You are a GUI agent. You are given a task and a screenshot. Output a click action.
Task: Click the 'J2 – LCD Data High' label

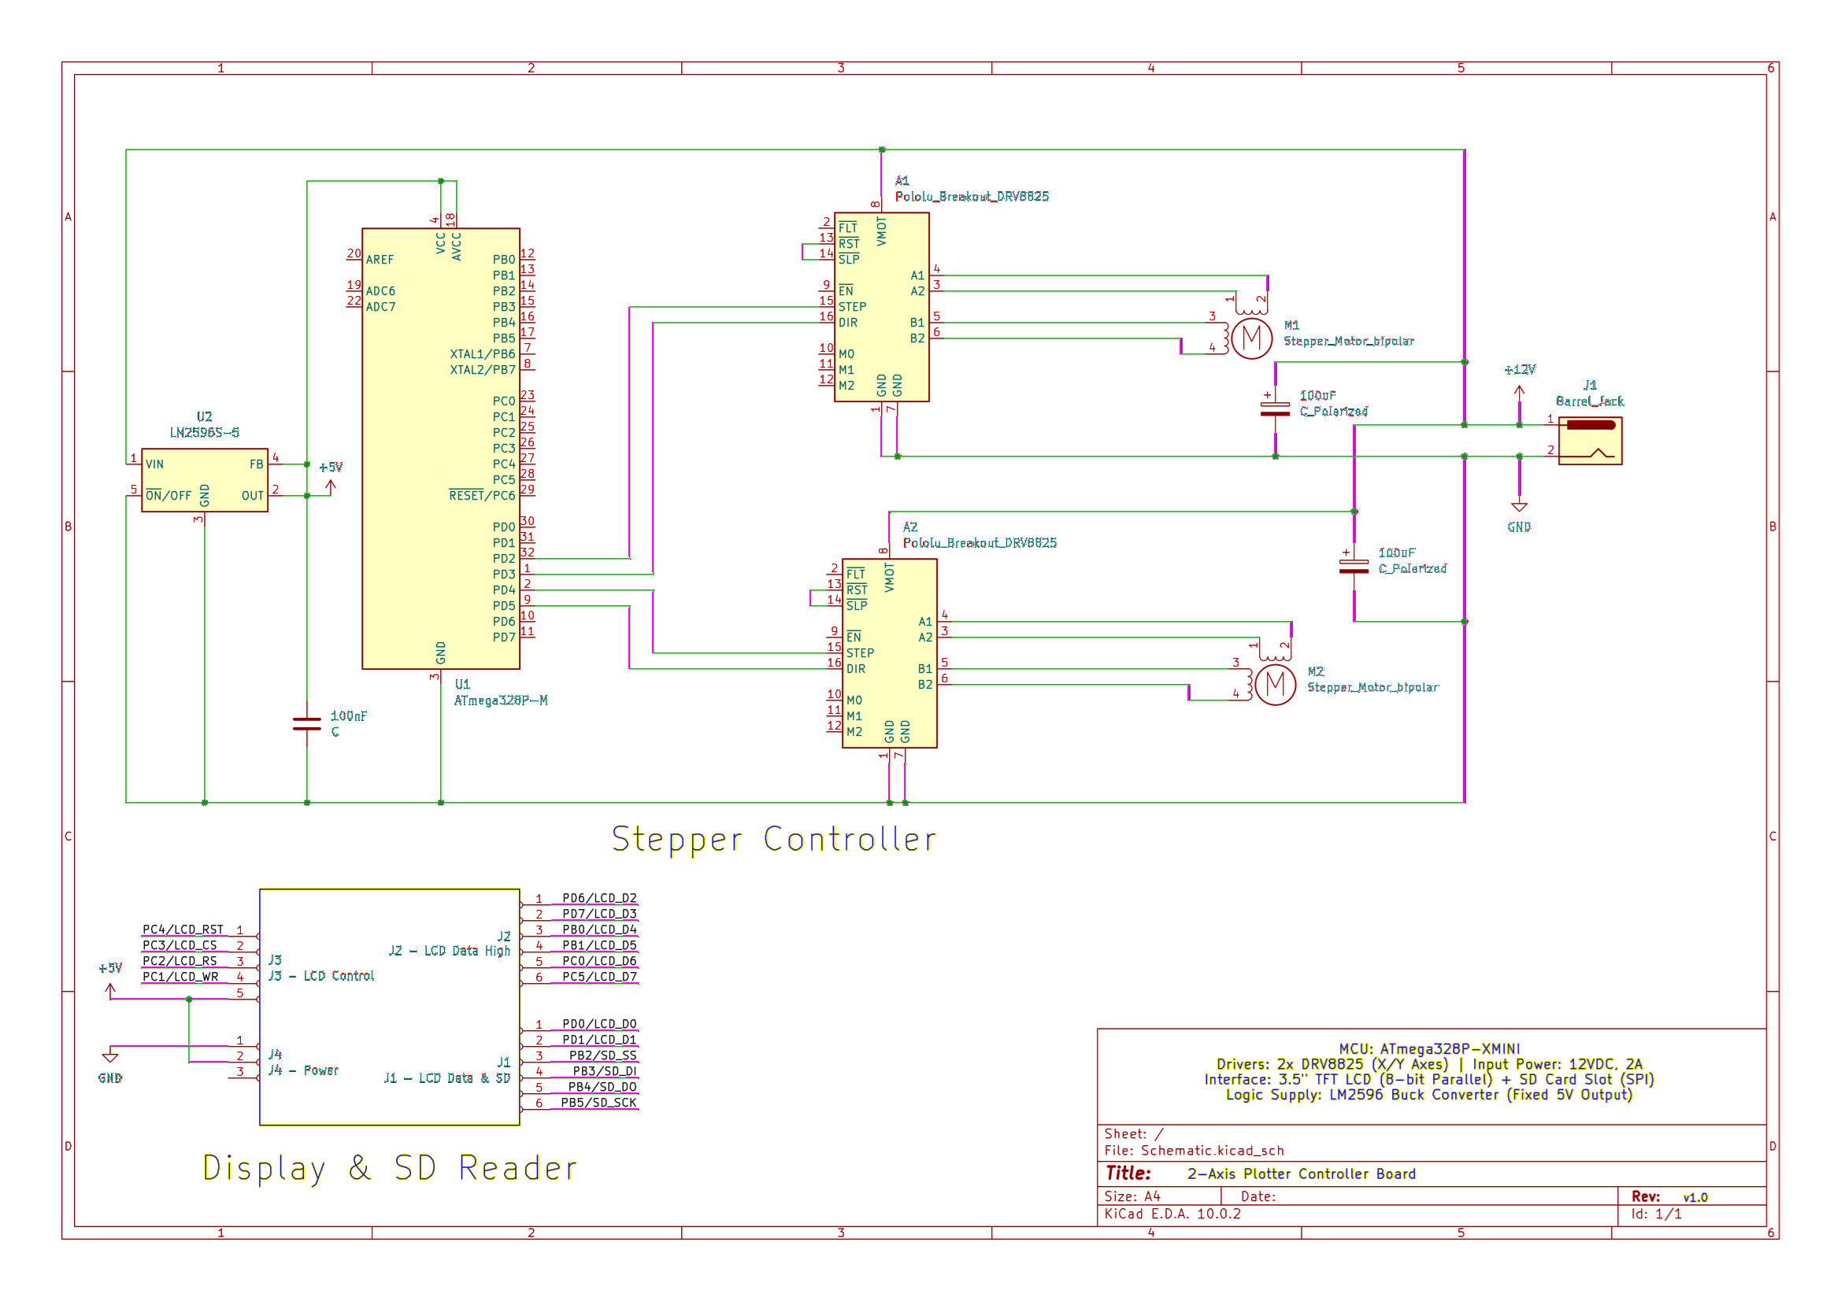pyautogui.click(x=449, y=951)
